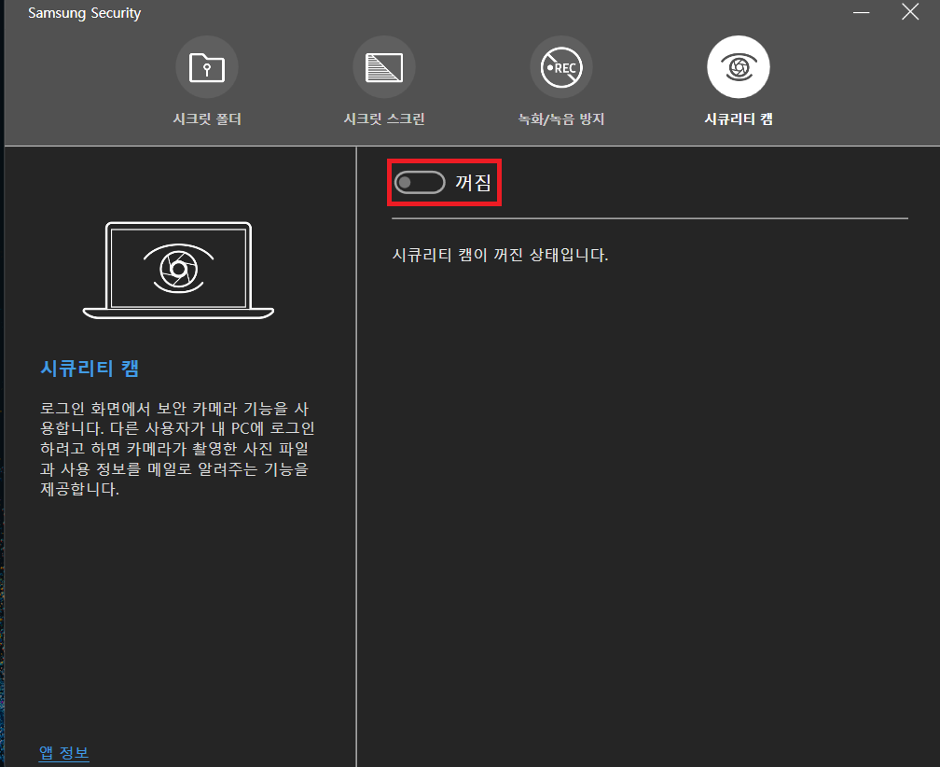This screenshot has height=767, width=940.
Task: Open the Secret Folder (시크릿 폴더) icon
Action: pos(207,67)
